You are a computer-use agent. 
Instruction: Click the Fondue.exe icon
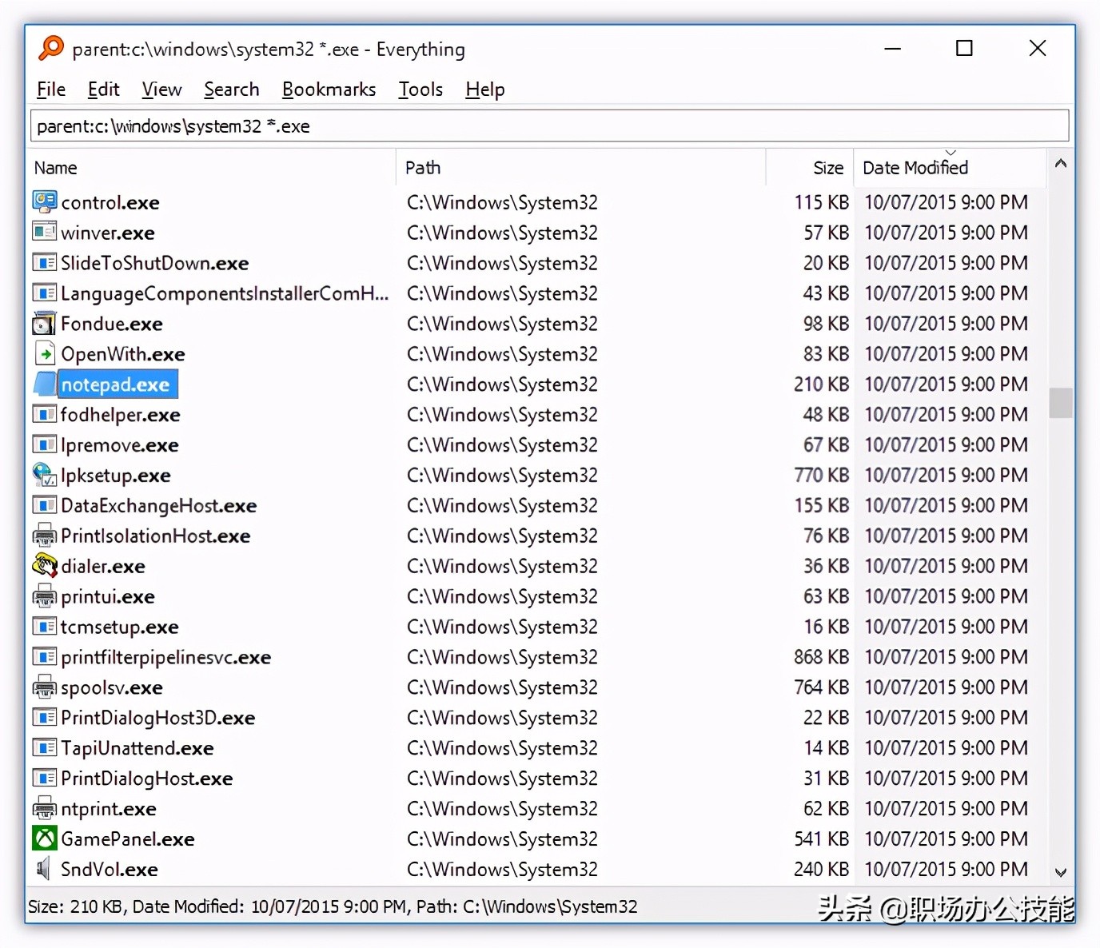44,324
